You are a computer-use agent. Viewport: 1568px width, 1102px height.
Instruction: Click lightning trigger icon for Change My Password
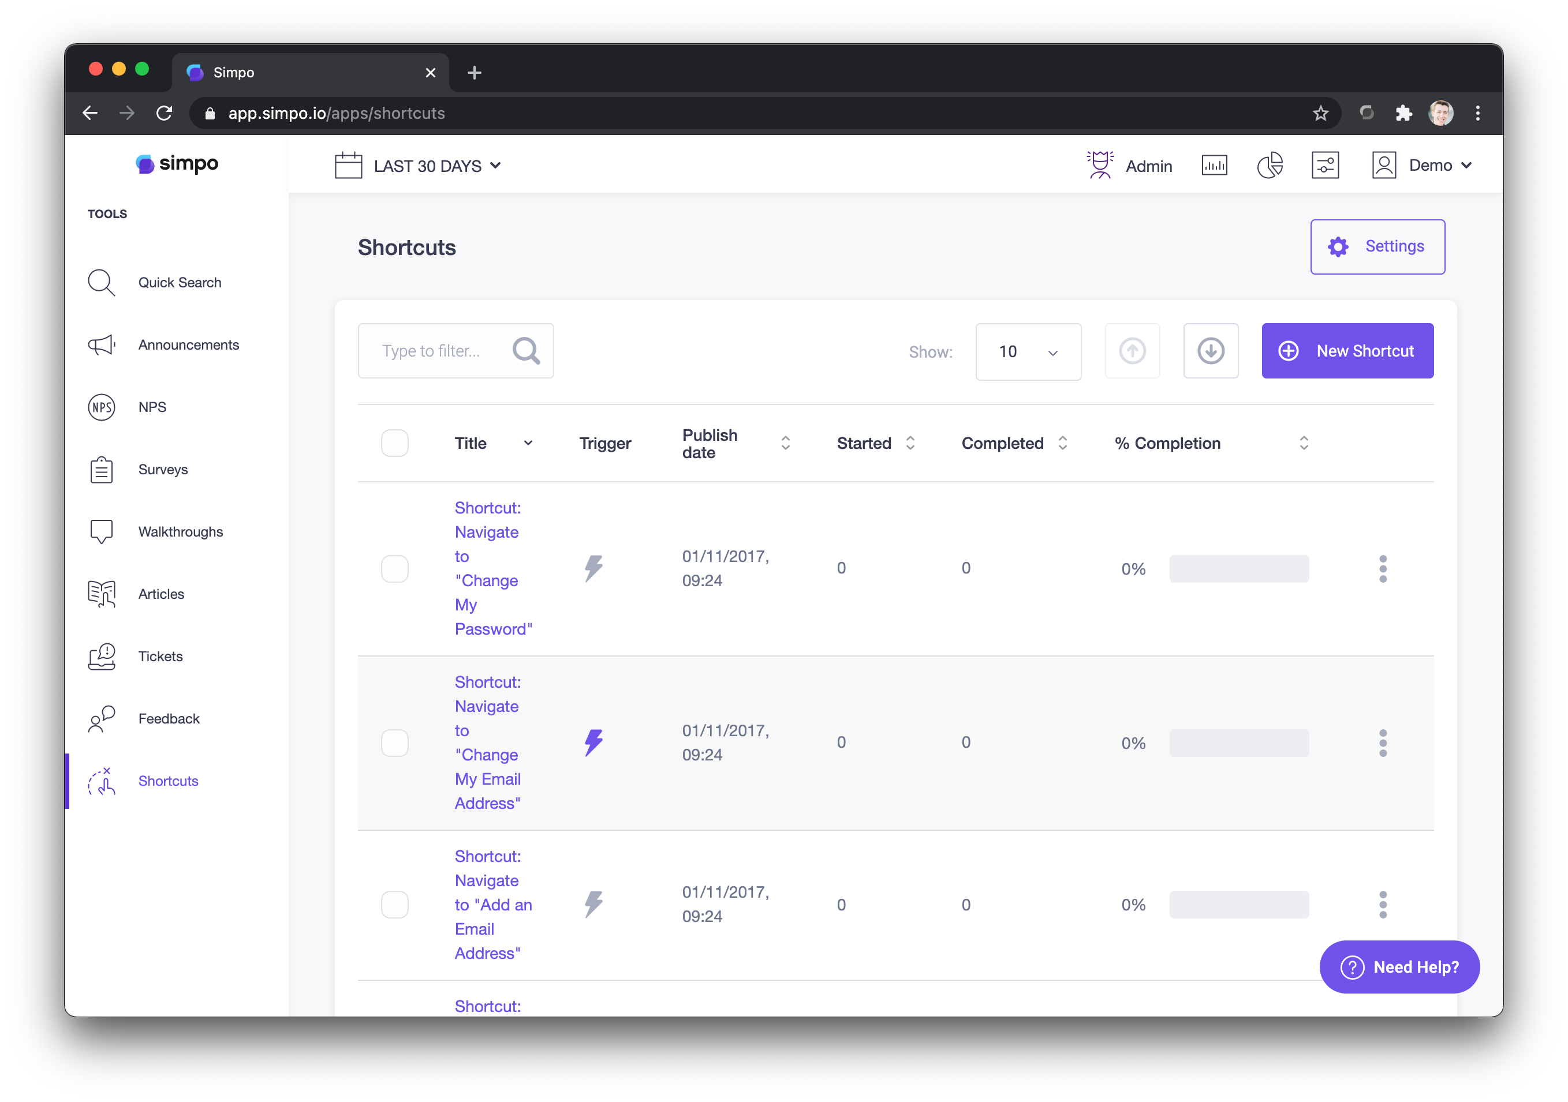[593, 568]
